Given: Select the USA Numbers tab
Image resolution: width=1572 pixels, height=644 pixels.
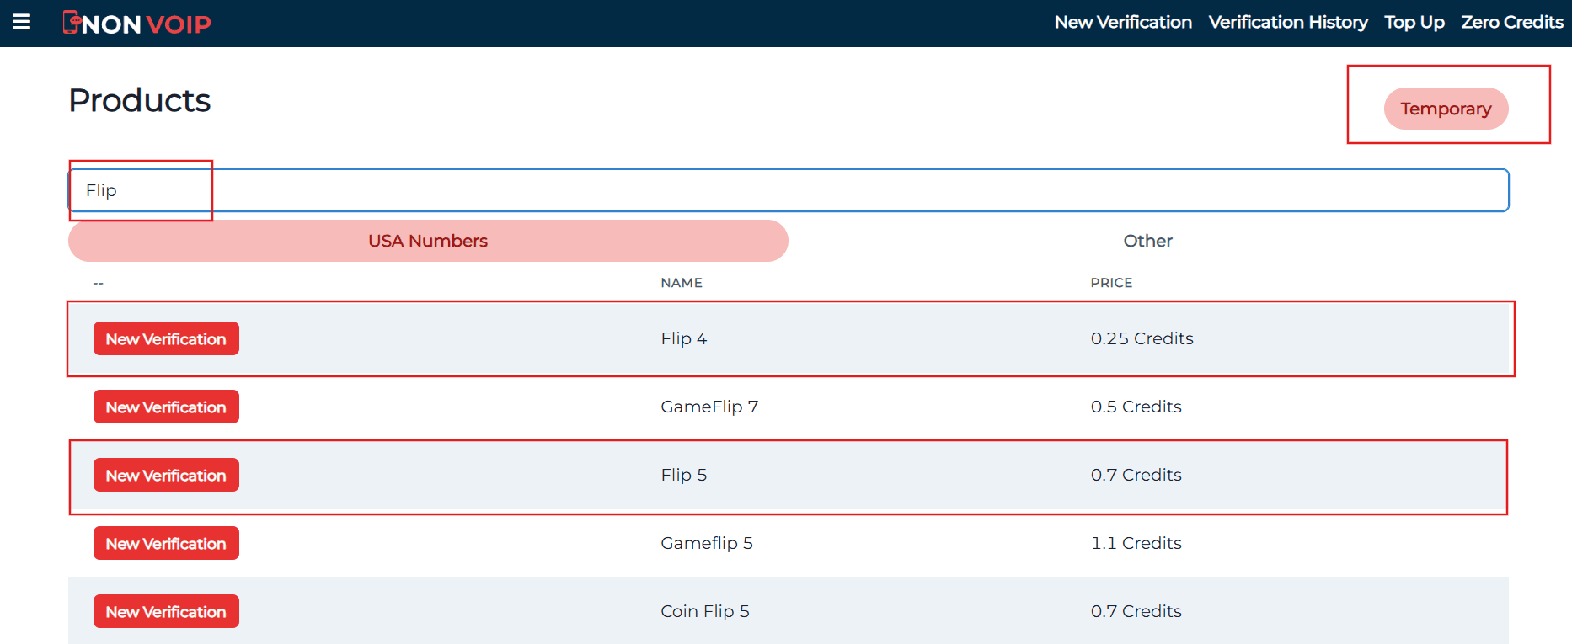Looking at the screenshot, I should [x=428, y=241].
